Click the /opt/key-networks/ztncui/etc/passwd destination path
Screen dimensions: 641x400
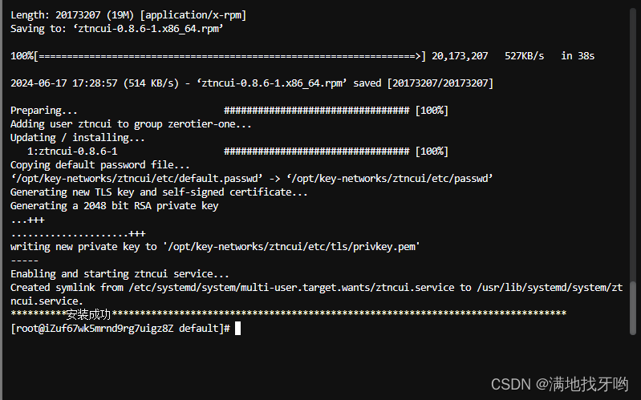pos(390,179)
